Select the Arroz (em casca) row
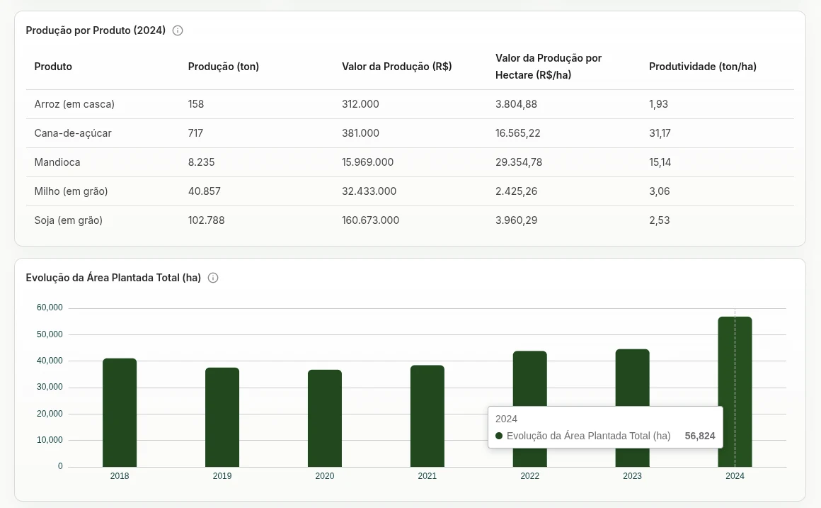The image size is (821, 508). (x=410, y=104)
